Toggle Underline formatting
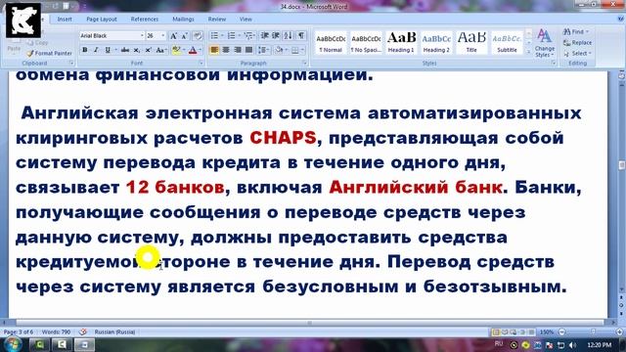The height and width of the screenshot is (352, 626). click(107, 50)
